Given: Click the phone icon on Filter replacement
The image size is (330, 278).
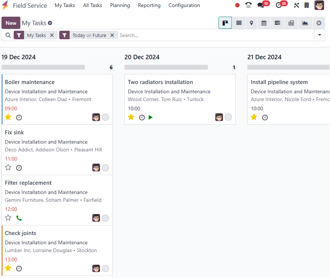Looking at the screenshot, I should point(19,218).
